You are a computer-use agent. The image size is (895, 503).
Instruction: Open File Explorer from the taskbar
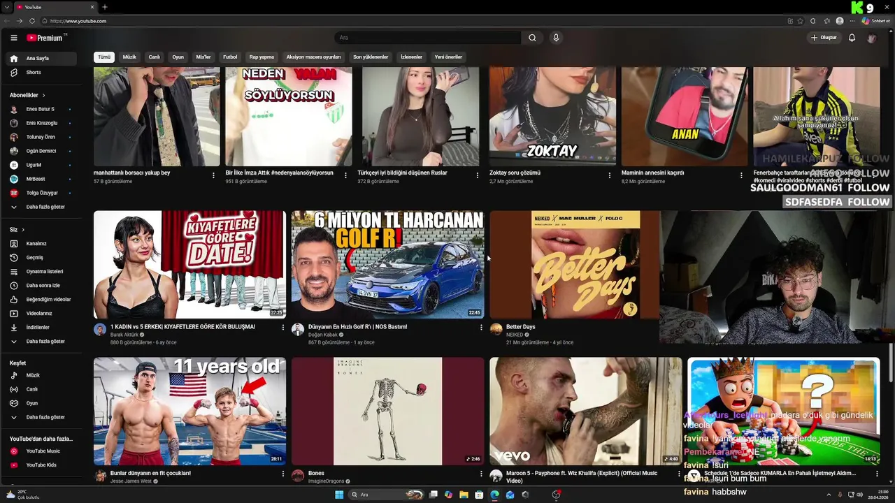click(464, 495)
